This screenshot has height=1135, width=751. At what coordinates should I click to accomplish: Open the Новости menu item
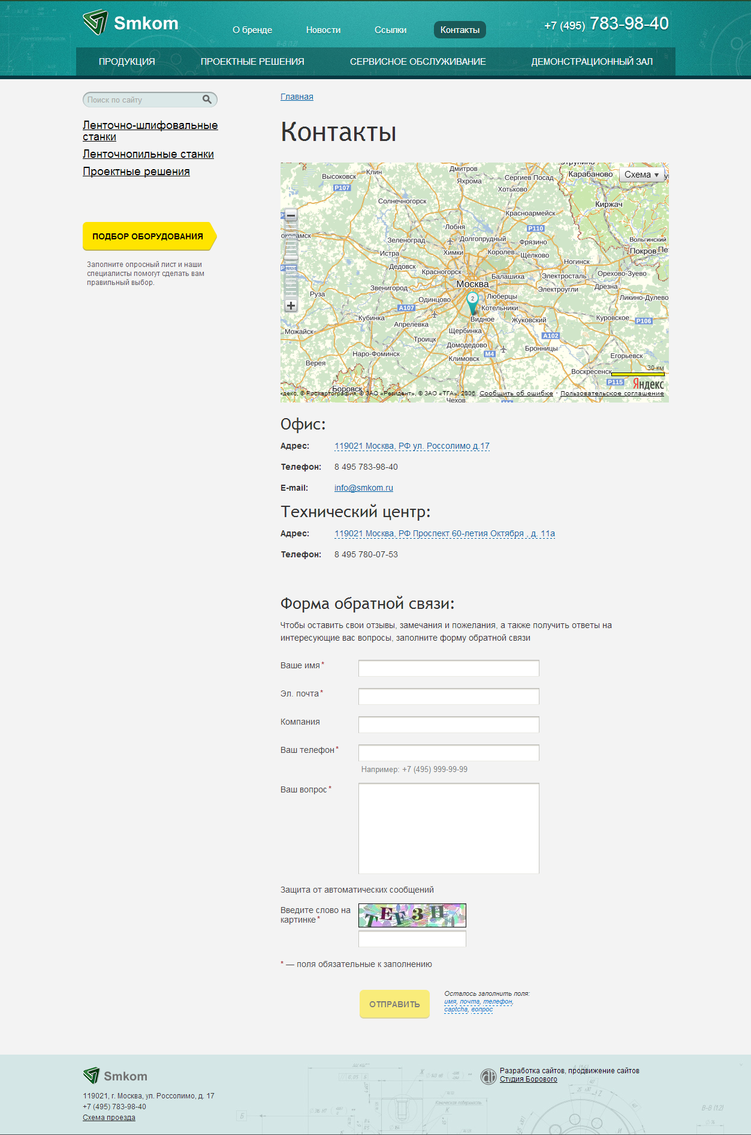point(323,30)
